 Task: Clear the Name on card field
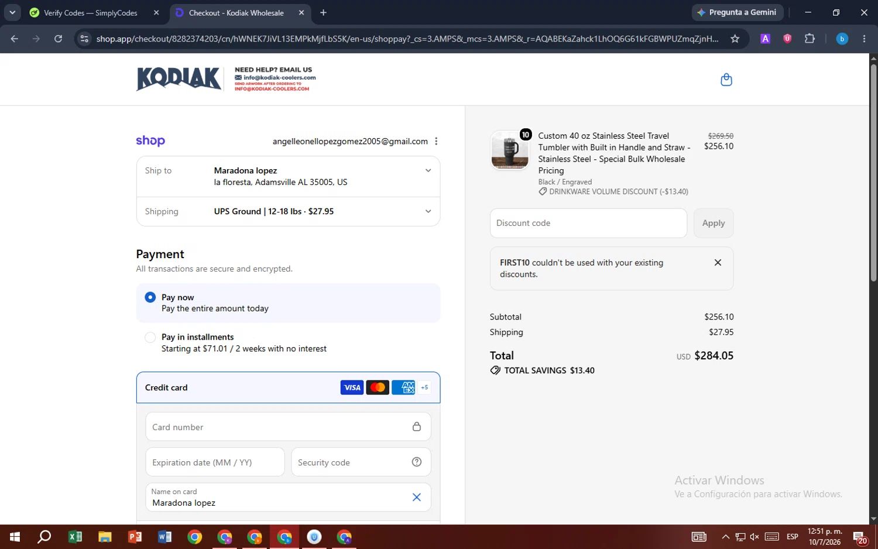(417, 497)
